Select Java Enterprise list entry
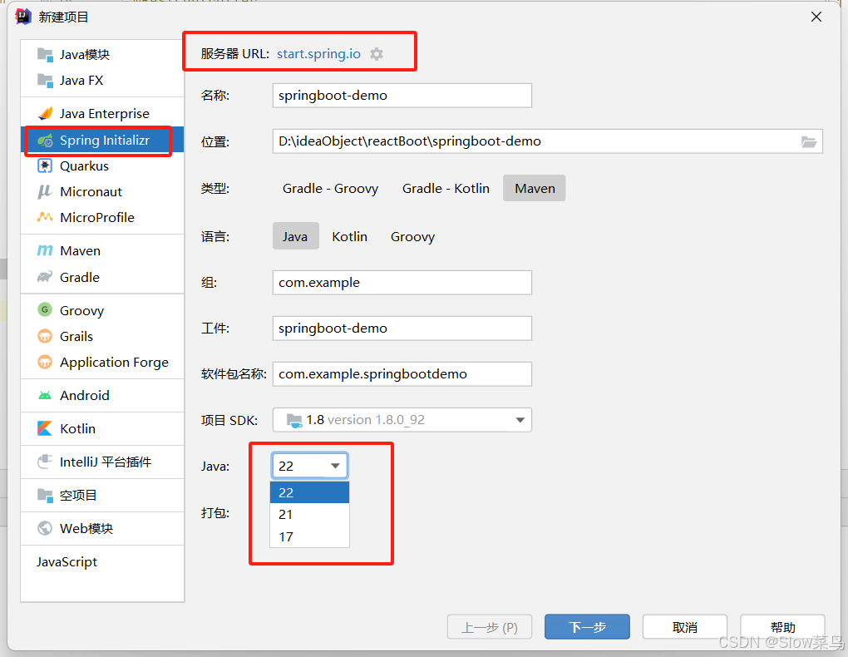Image resolution: width=848 pixels, height=657 pixels. pyautogui.click(x=102, y=113)
